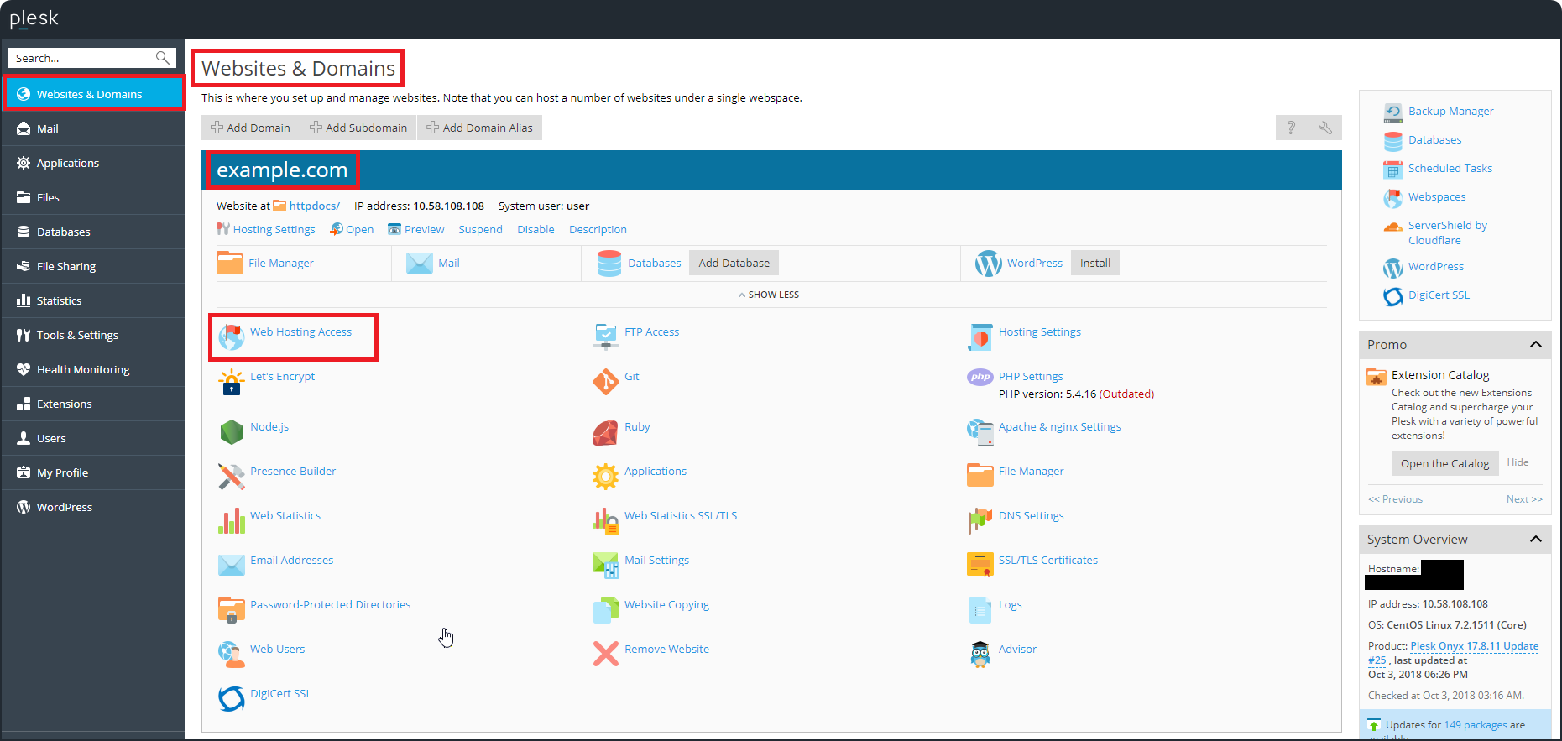The width and height of the screenshot is (1562, 741).
Task: Open Tools & Settings in the sidebar
Action: (x=93, y=335)
